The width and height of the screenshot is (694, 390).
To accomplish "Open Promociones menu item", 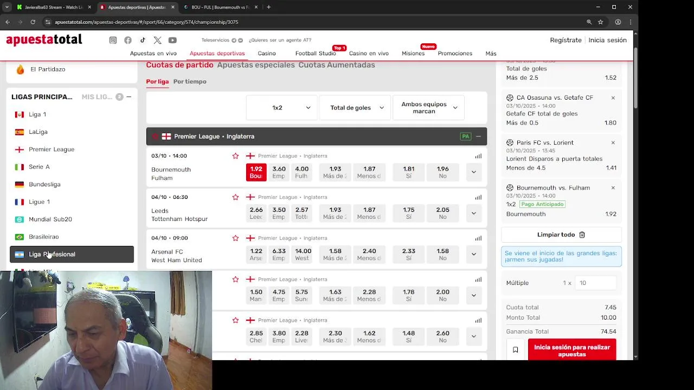I will point(455,54).
